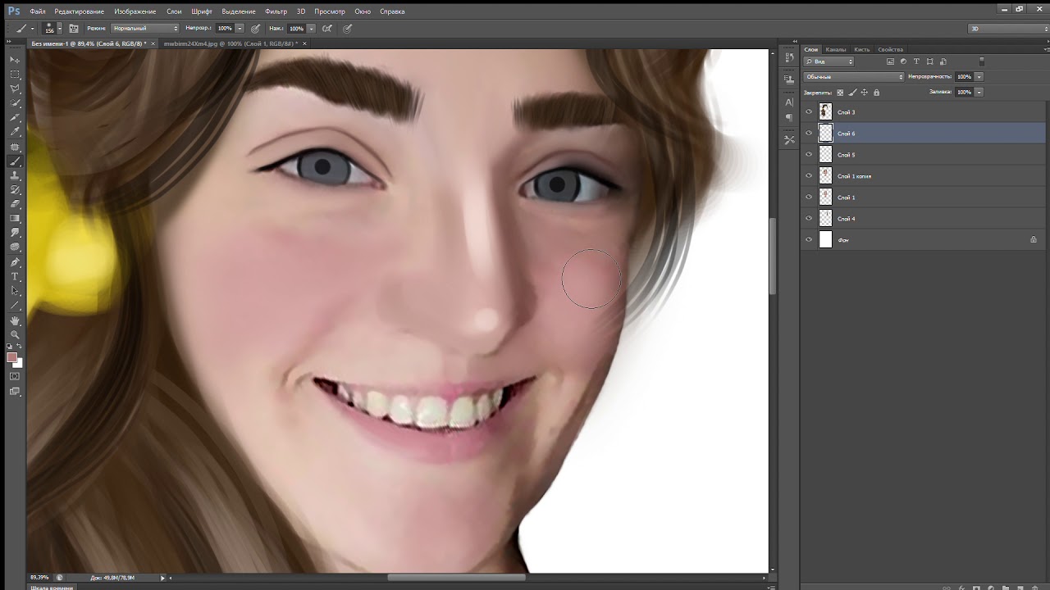The width and height of the screenshot is (1050, 590).
Task: Activate the Horizontal Type tool
Action: [x=15, y=277]
